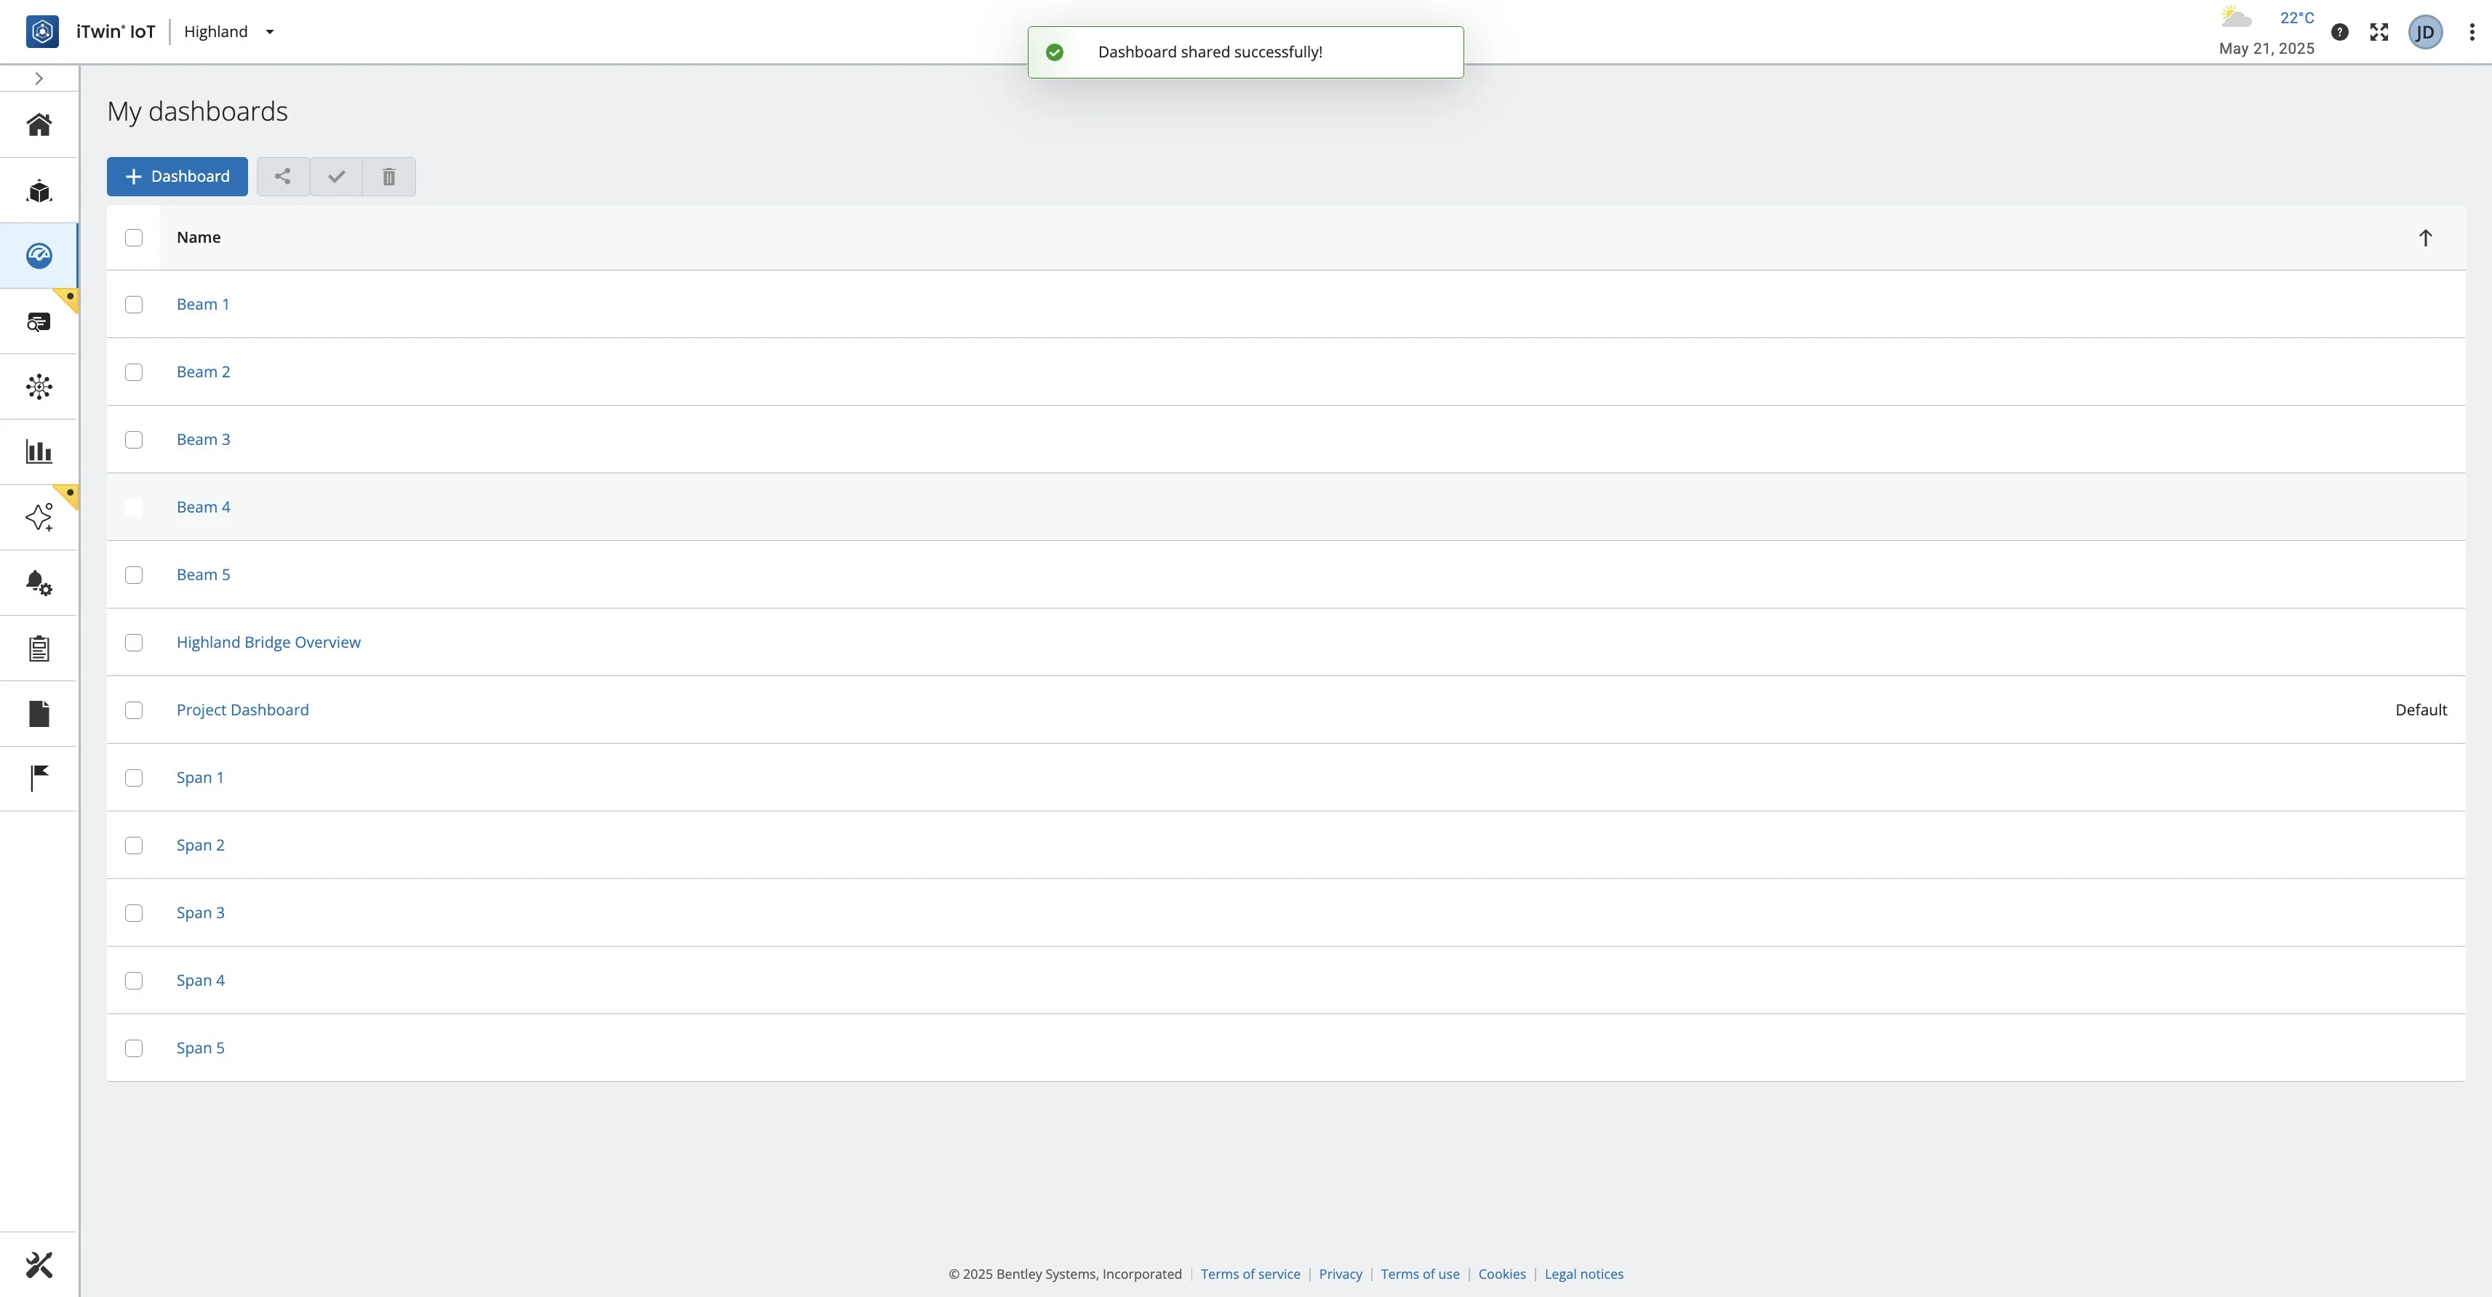
Task: Enter fullscreen with the expand arrows icon
Action: (2379, 32)
